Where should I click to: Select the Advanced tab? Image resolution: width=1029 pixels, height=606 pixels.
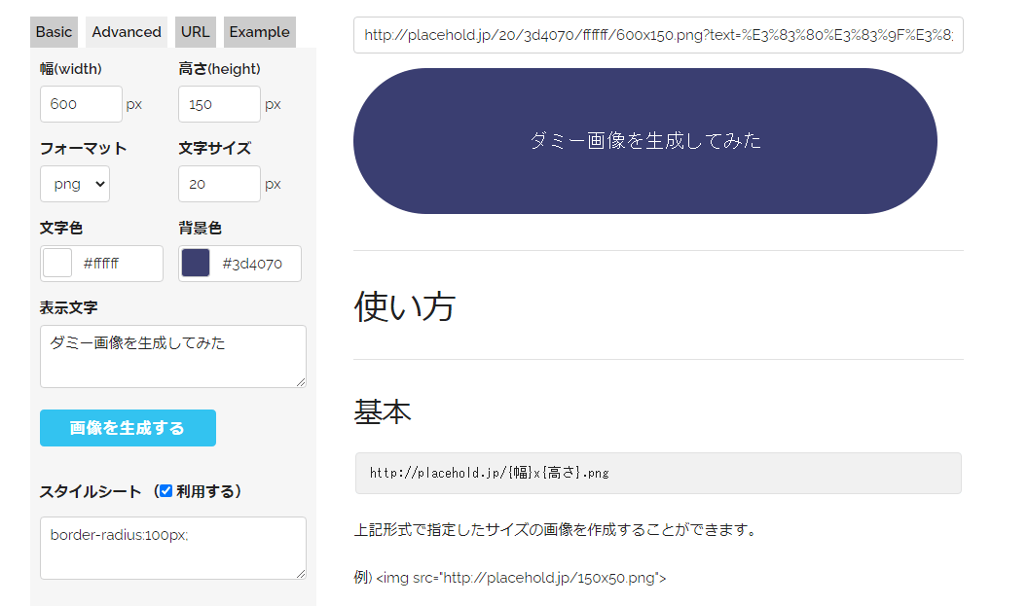point(127,32)
